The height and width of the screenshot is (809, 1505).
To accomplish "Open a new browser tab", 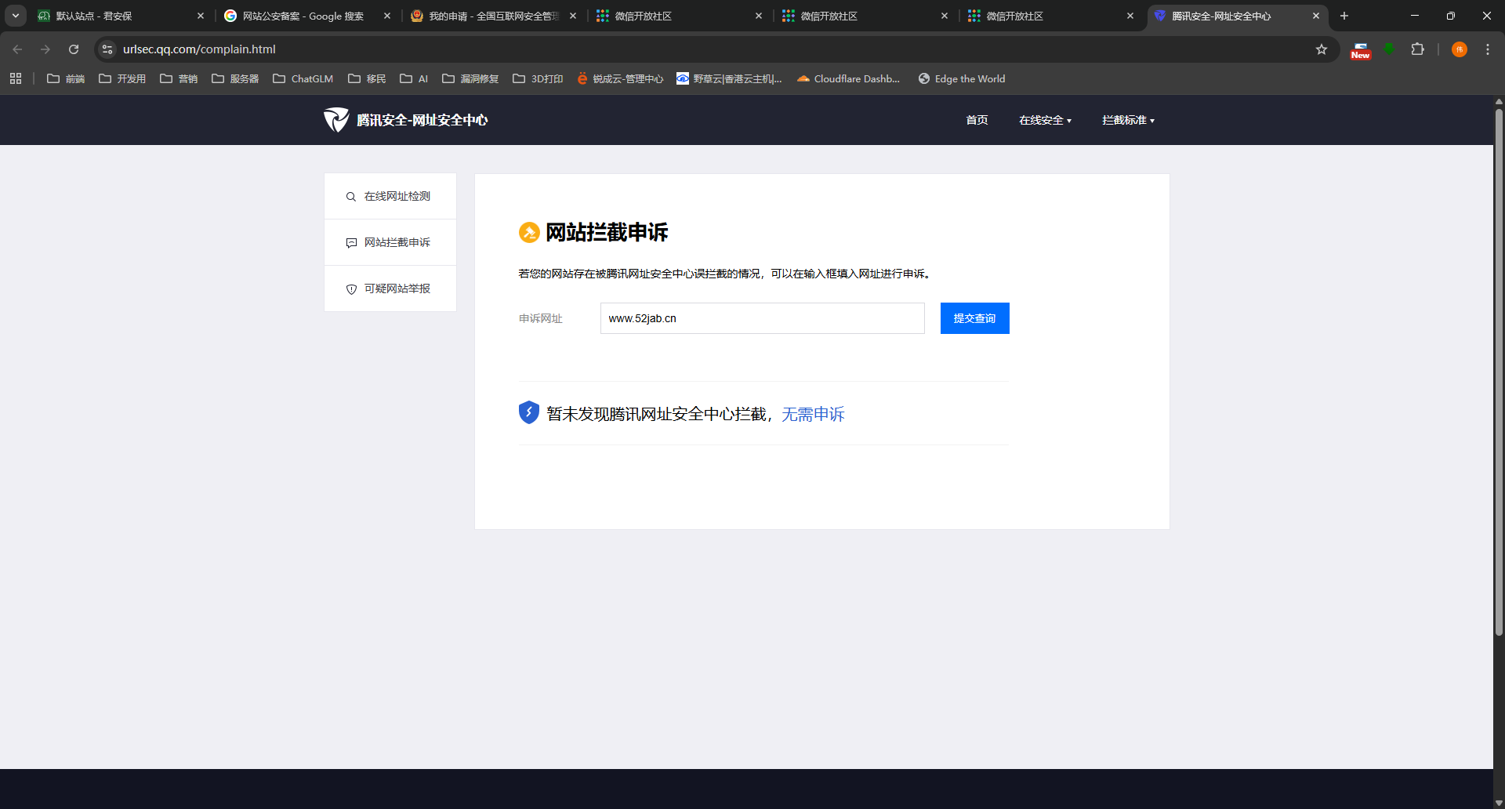I will pos(1344,16).
